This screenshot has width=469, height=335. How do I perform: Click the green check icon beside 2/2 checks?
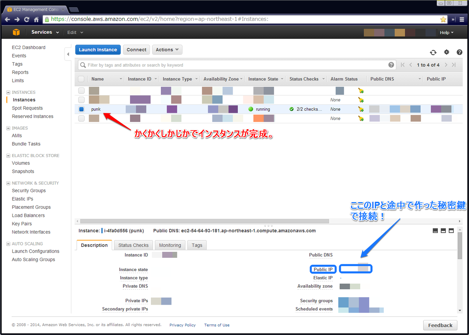click(x=292, y=109)
